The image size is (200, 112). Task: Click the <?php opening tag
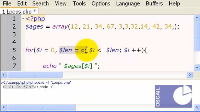tap(35, 19)
